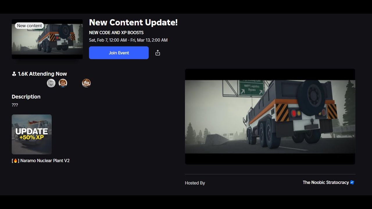
Task: Open the Naramo Nuclear Plant V2 link
Action: tap(41, 161)
